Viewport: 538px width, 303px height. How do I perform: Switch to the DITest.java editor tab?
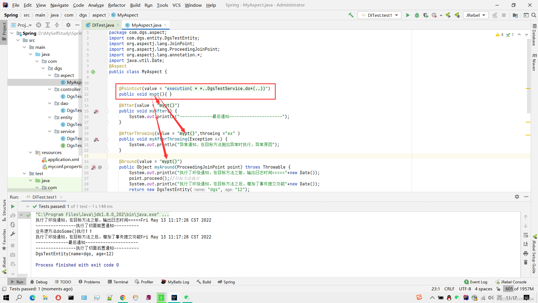[103, 25]
